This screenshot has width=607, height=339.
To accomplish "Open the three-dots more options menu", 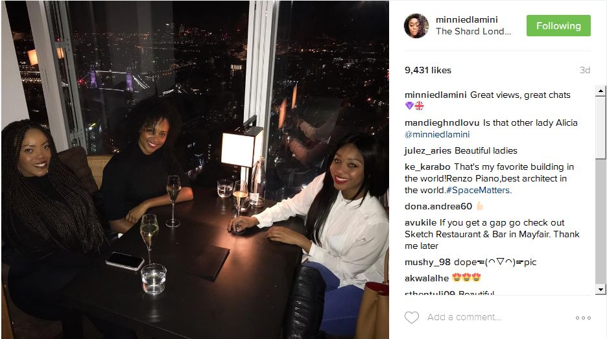I will pos(583,318).
